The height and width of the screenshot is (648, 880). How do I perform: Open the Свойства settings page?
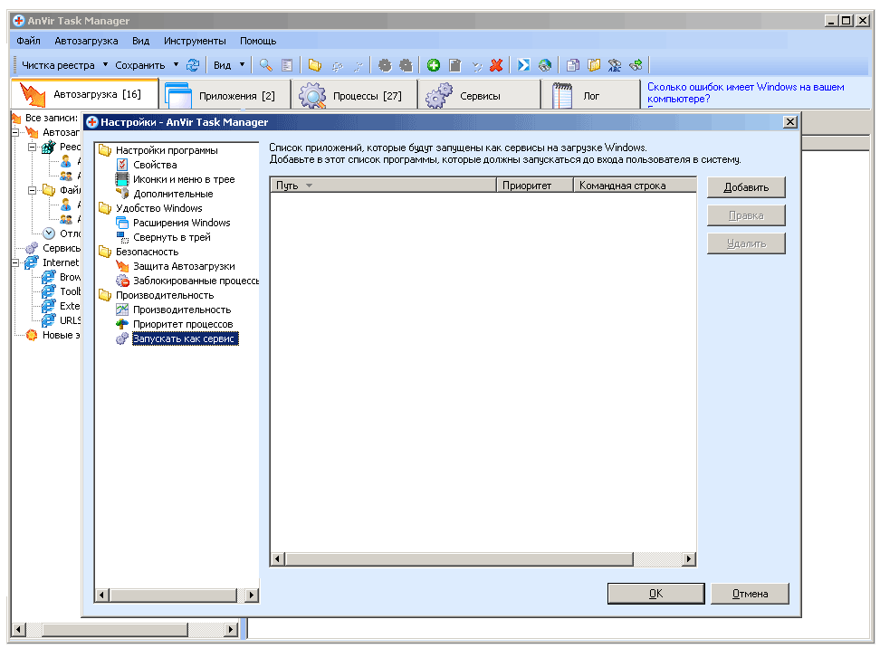coord(155,165)
